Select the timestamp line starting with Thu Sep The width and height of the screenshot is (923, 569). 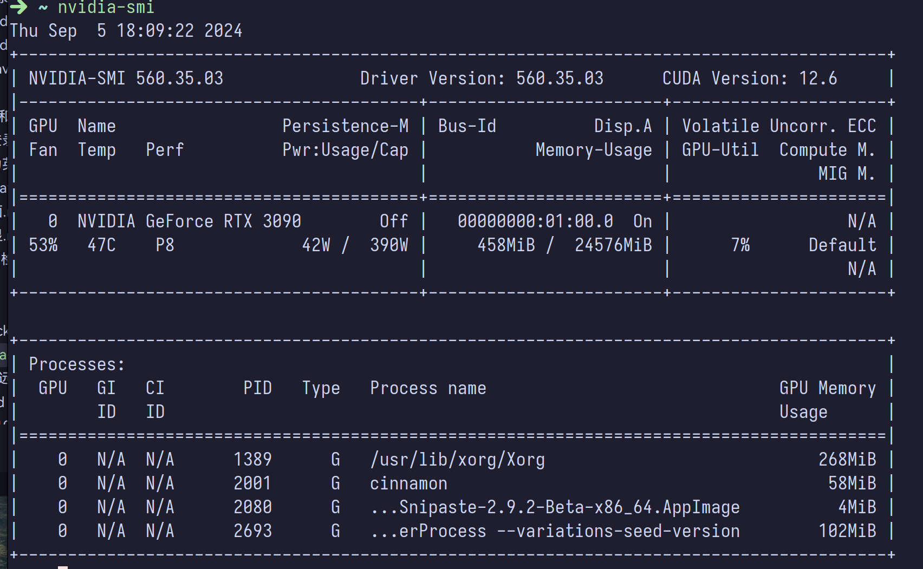(x=126, y=31)
